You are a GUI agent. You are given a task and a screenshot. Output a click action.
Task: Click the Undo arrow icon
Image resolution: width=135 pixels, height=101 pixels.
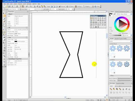click(27, 6)
